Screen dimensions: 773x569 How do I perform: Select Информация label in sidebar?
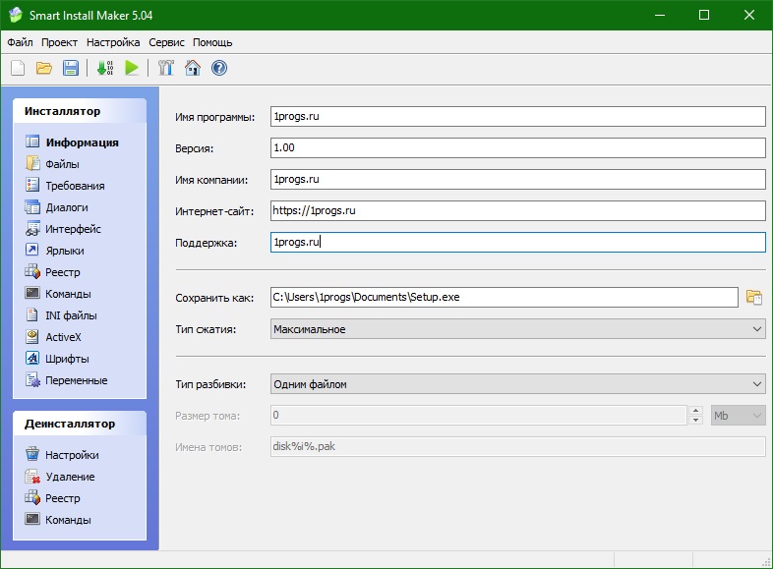pos(83,142)
